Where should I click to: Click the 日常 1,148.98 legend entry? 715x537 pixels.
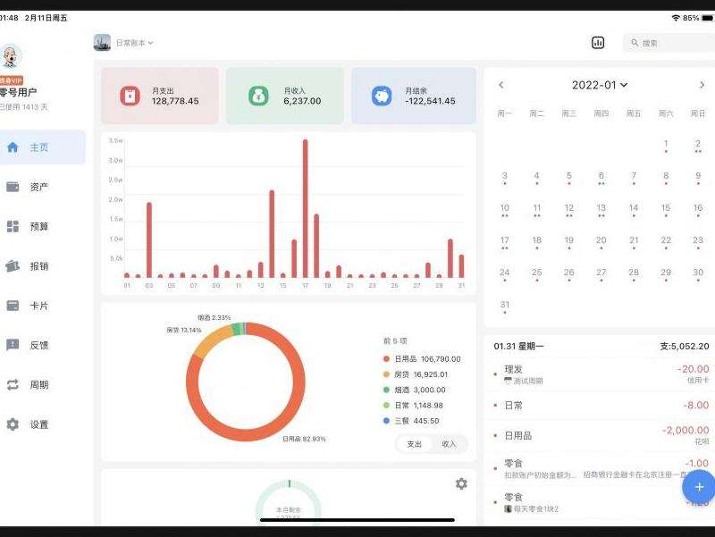point(413,406)
